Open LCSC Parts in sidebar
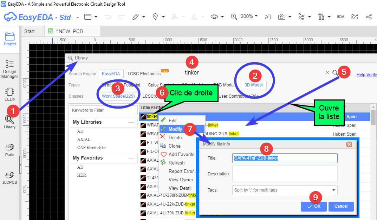This screenshot has width=377, height=220. [9, 150]
